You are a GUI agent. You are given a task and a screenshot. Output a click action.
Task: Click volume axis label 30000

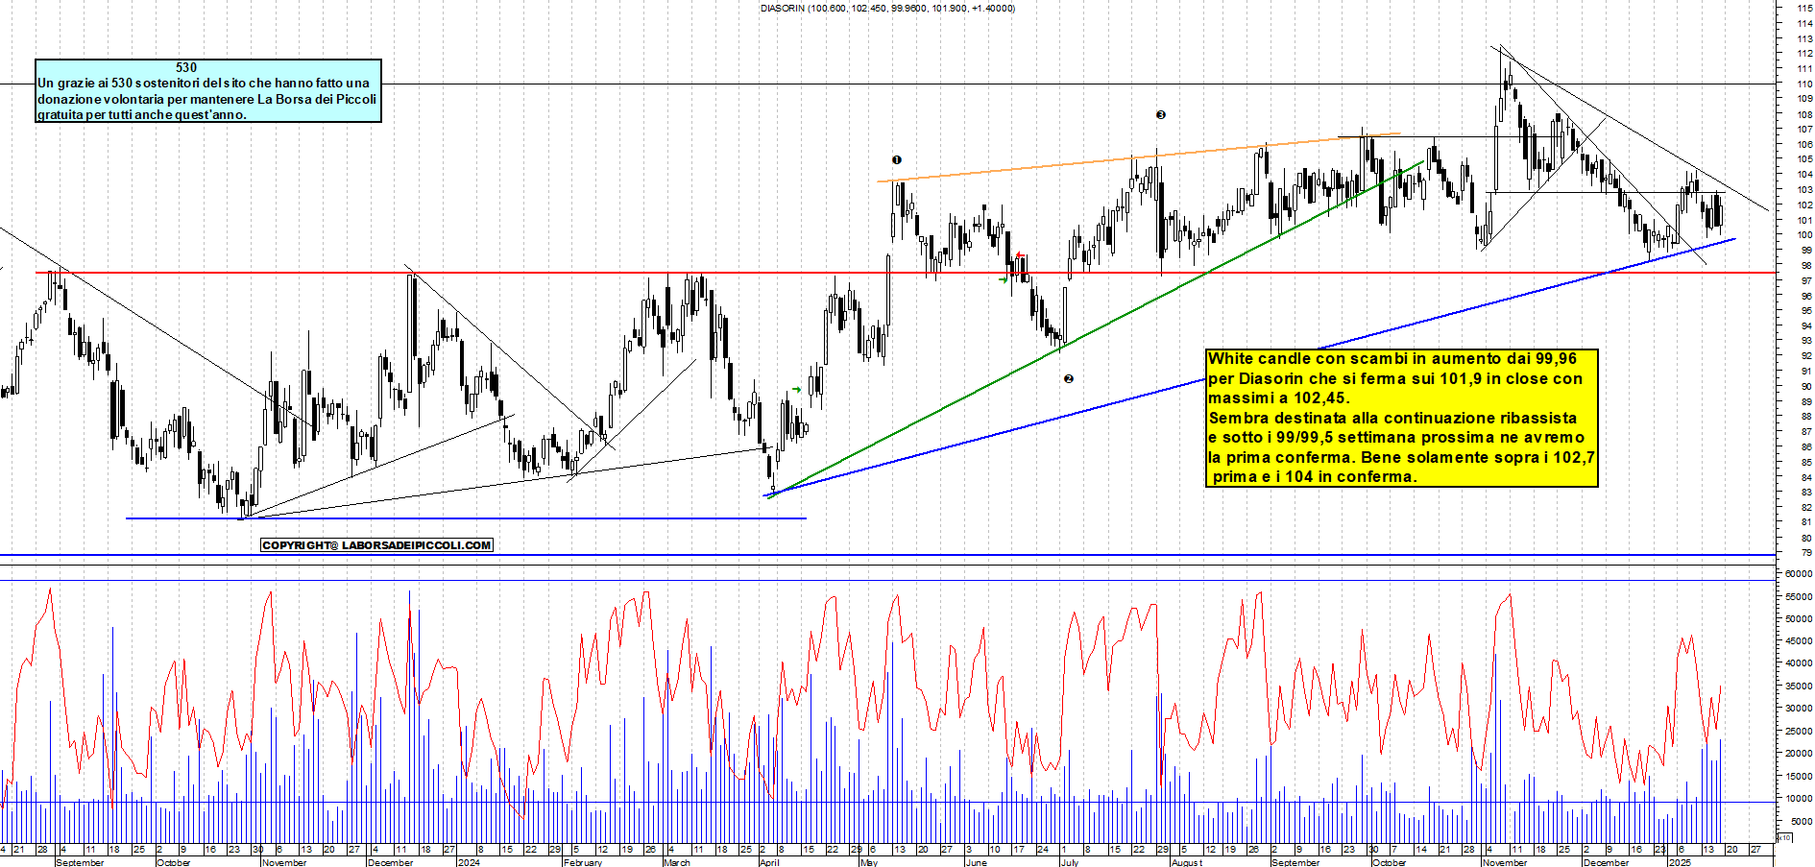coord(1799,708)
